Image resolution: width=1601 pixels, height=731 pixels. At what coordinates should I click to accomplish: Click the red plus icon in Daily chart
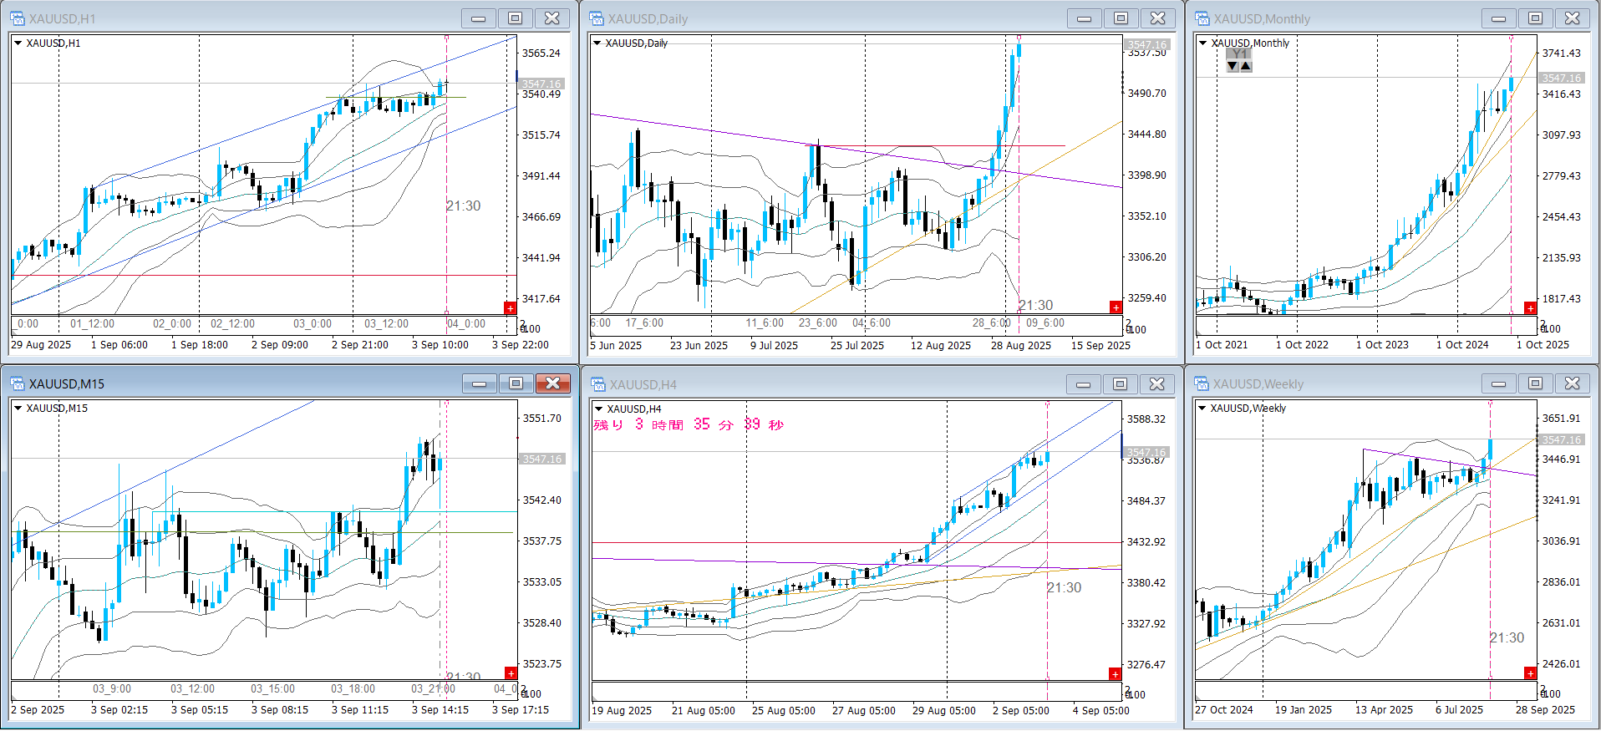tap(1116, 307)
